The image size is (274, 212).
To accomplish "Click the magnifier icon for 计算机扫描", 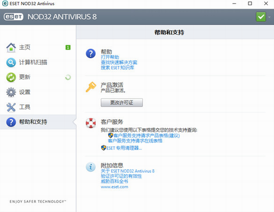I will pyautogui.click(x=11, y=62).
